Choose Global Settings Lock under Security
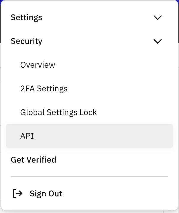179x213 pixels. pos(59,112)
